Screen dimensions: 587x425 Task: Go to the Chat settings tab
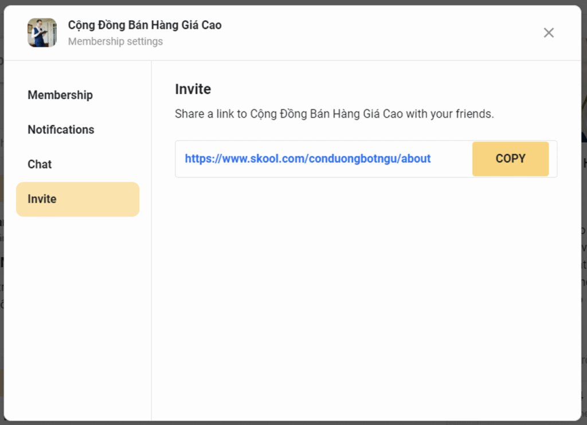(77, 164)
